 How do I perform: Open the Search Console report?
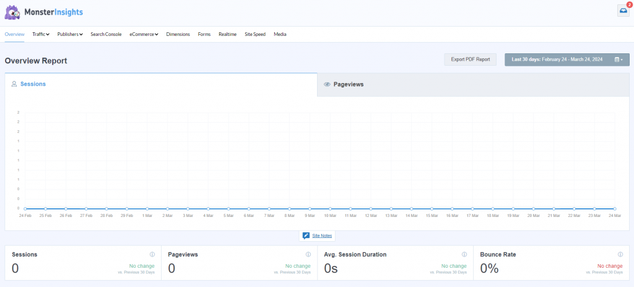pyautogui.click(x=106, y=34)
